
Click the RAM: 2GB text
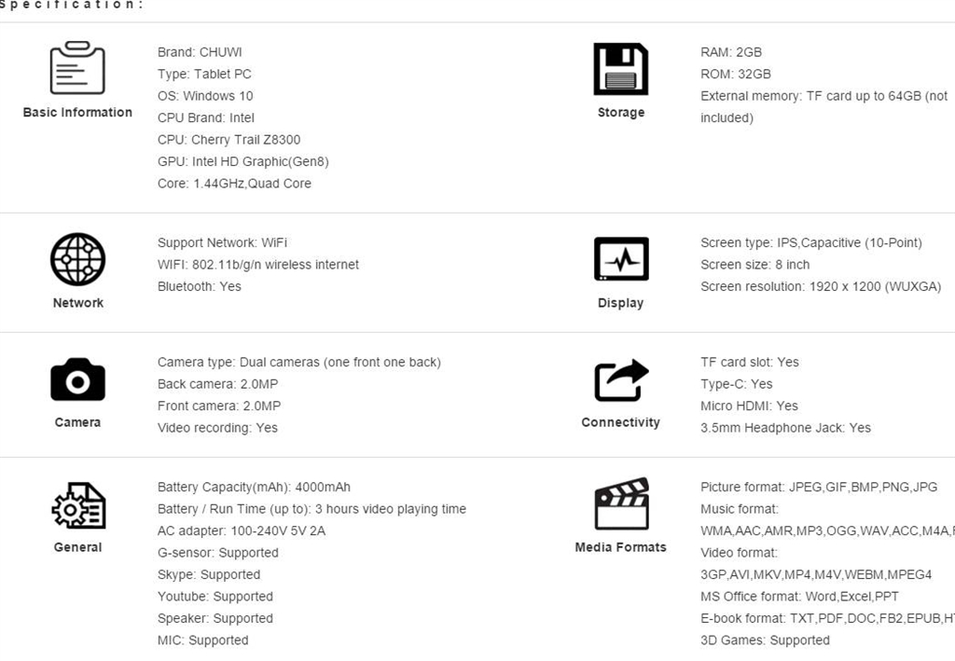pos(731,52)
